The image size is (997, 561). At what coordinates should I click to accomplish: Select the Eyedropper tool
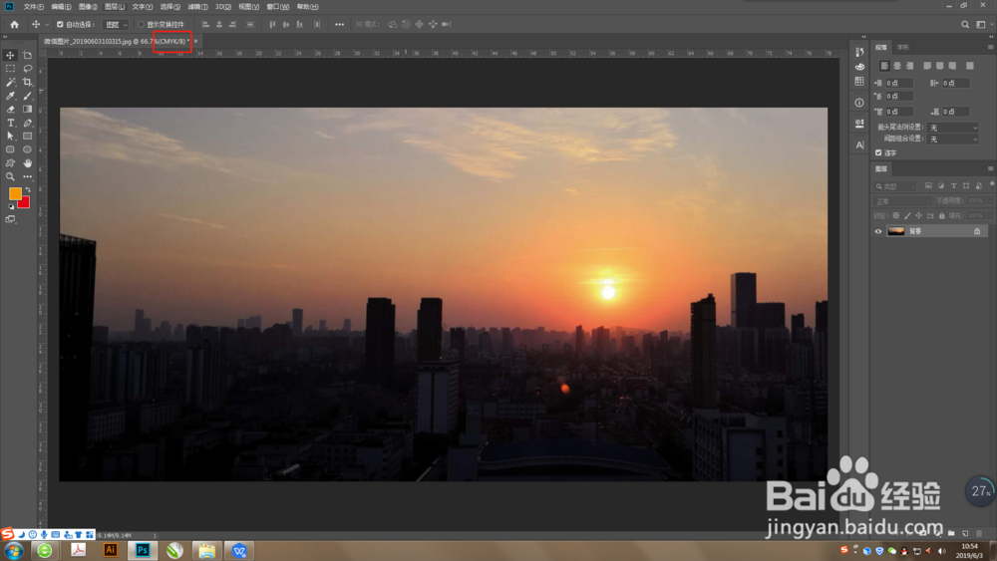click(x=10, y=96)
